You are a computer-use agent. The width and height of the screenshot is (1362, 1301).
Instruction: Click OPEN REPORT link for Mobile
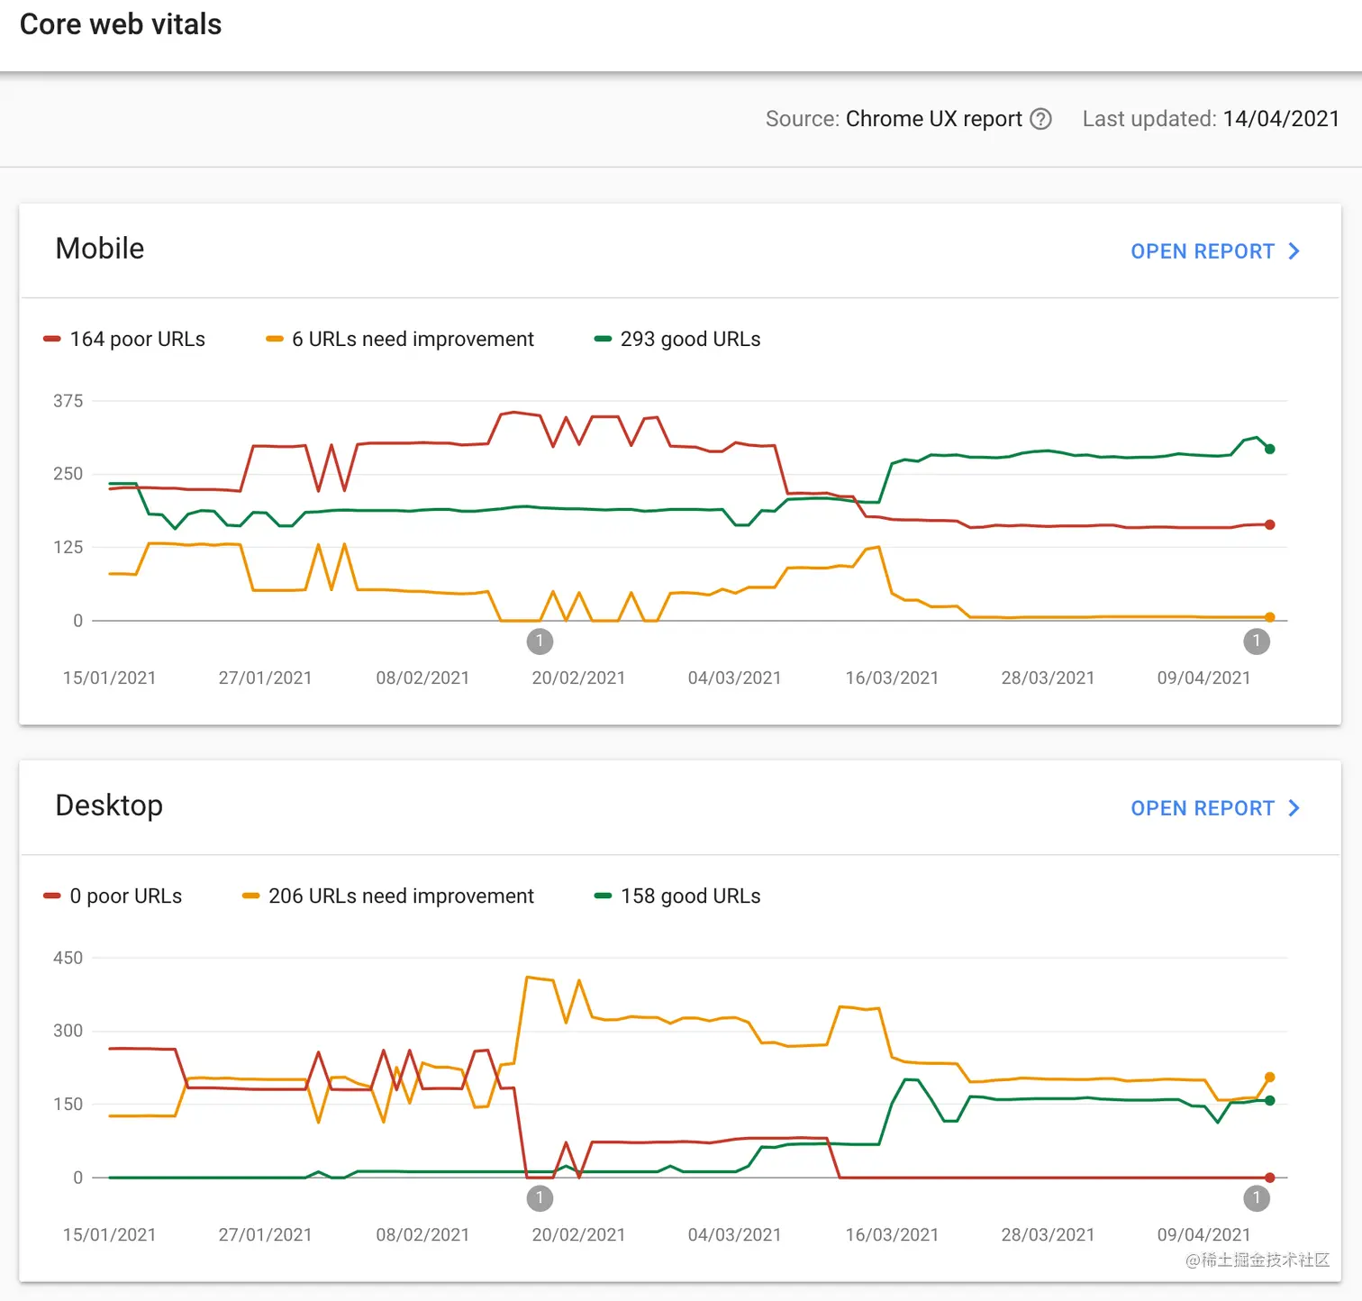(1202, 251)
